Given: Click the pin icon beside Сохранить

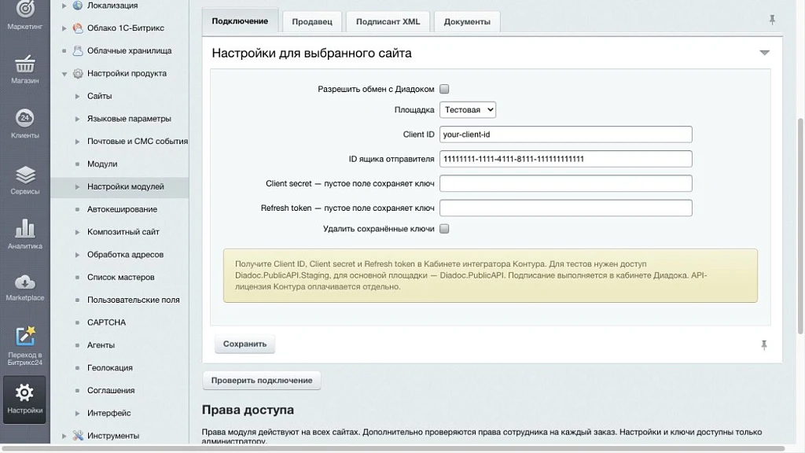Looking at the screenshot, I should coord(764,345).
